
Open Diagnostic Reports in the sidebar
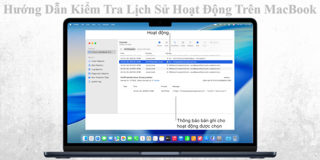coord(98,74)
